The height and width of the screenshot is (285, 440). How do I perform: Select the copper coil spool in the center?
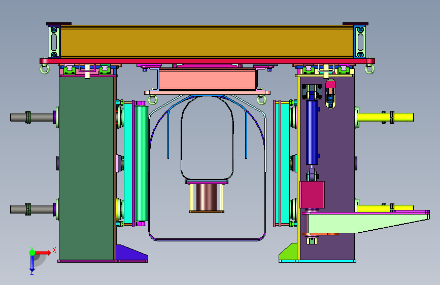pos(207,197)
